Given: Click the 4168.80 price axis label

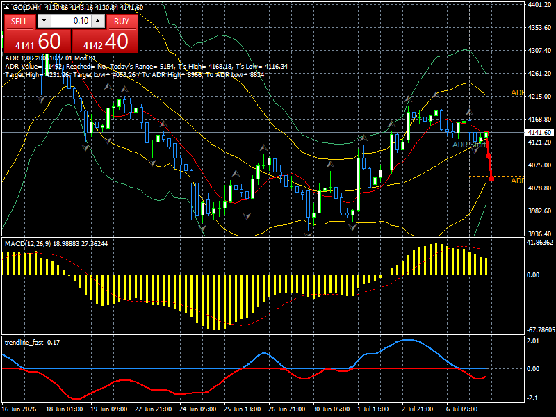Looking at the screenshot, I should click(539, 120).
